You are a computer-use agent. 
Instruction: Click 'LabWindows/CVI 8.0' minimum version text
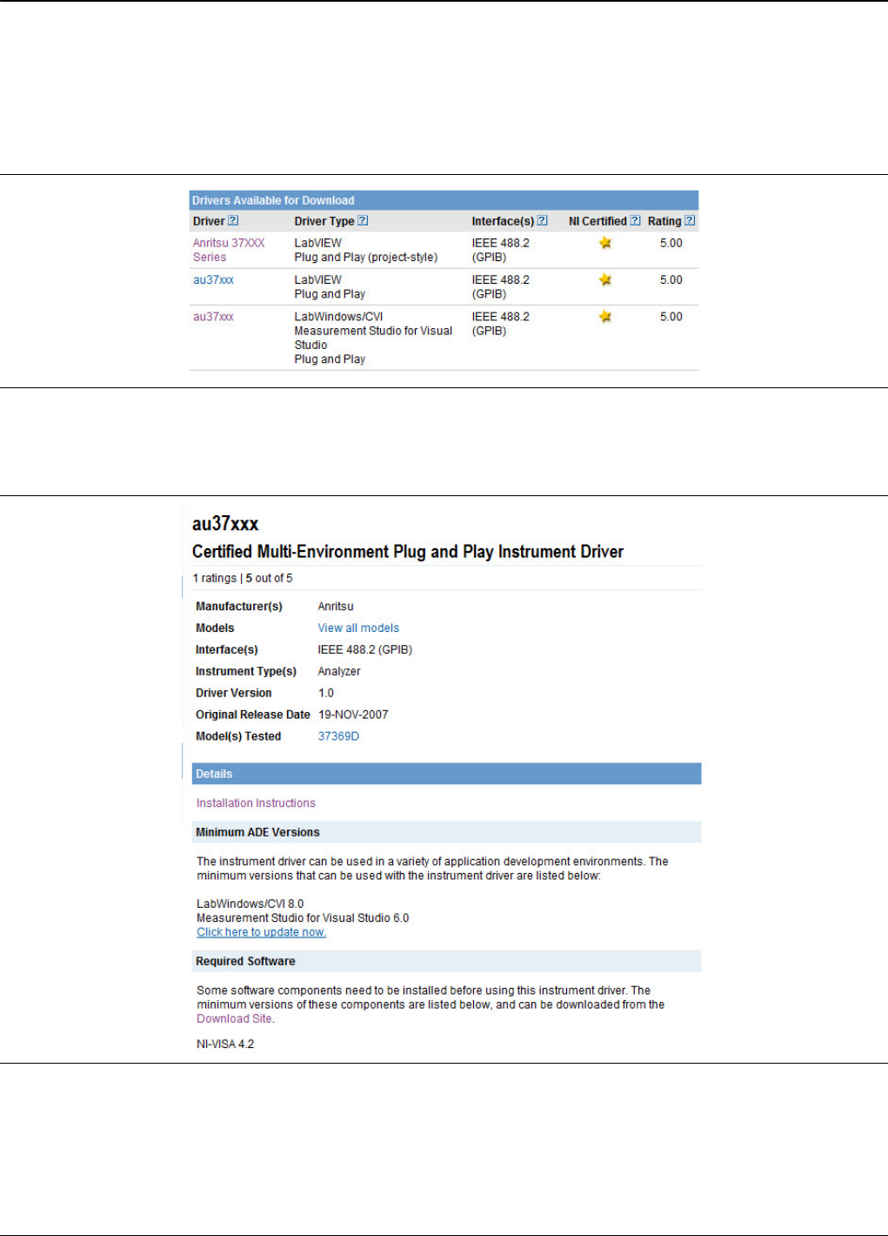coord(250,903)
